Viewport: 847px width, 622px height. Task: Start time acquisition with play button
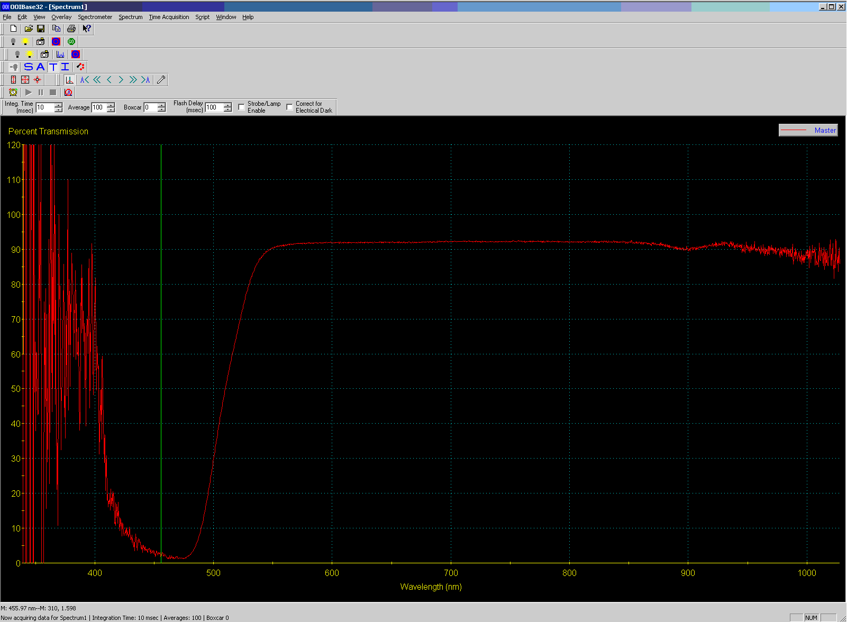click(x=29, y=92)
